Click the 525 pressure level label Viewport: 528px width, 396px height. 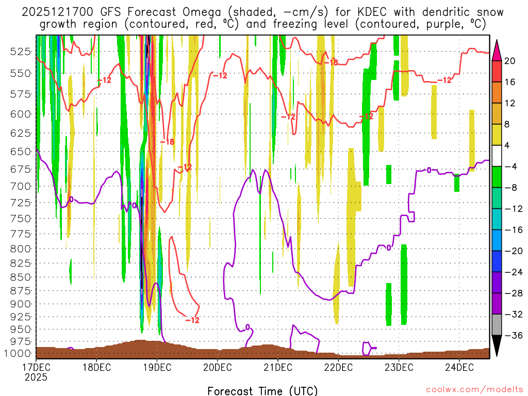[20, 52]
